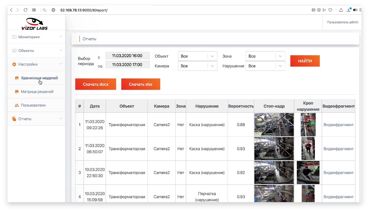Open the Нарушение filter dropdown
The height and width of the screenshot is (212, 369).
pyautogui.click(x=265, y=66)
